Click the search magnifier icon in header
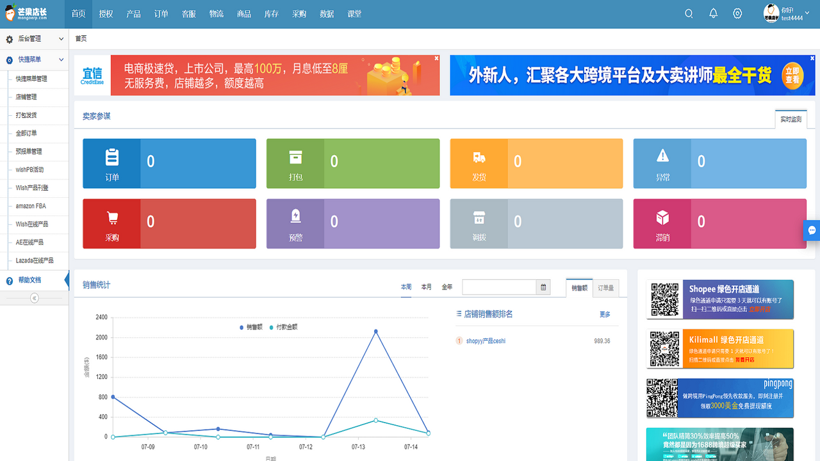This screenshot has width=820, height=461. click(x=689, y=13)
